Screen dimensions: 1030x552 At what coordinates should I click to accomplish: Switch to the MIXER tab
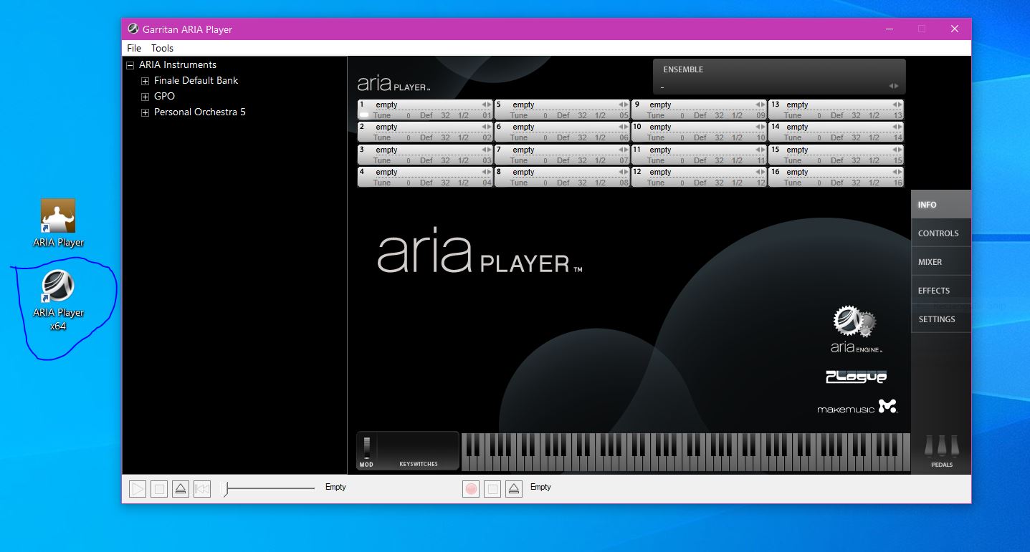point(930,262)
